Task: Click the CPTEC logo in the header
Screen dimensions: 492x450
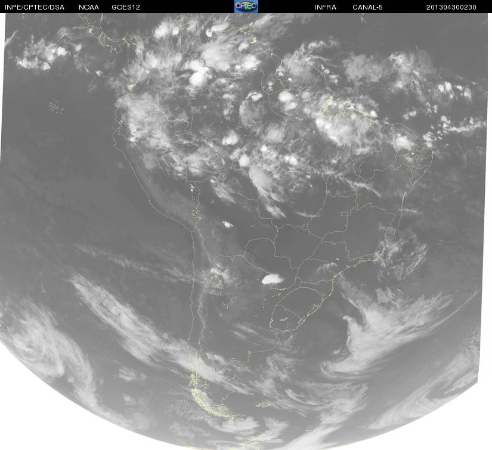Action: [x=246, y=7]
